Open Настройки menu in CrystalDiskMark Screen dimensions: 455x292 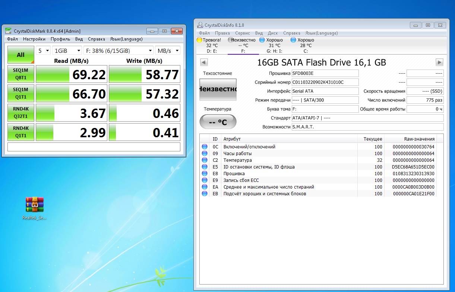(x=34, y=39)
